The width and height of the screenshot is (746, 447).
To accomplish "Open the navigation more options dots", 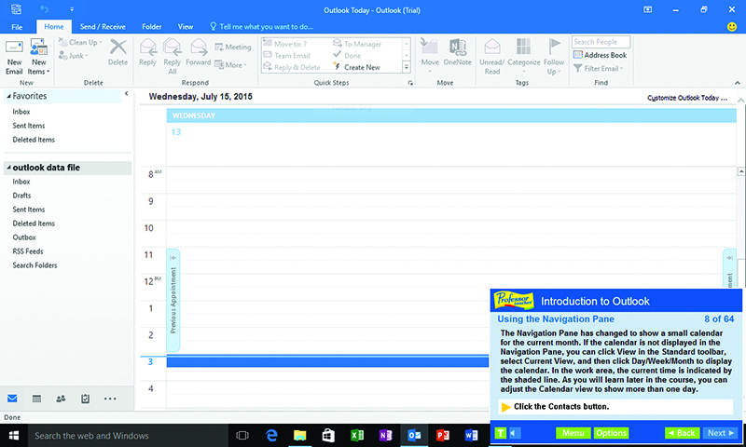I will tap(110, 399).
